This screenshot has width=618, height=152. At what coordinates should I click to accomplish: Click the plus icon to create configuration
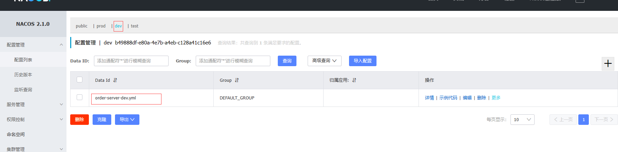pyautogui.click(x=608, y=63)
